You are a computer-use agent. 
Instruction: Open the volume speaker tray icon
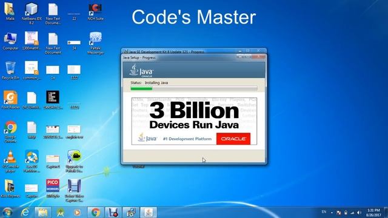click(x=360, y=213)
